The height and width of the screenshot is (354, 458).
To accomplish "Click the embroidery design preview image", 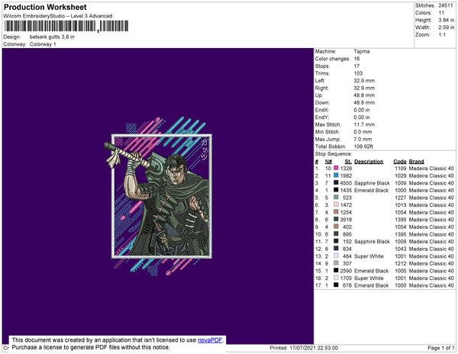I will (x=158, y=196).
